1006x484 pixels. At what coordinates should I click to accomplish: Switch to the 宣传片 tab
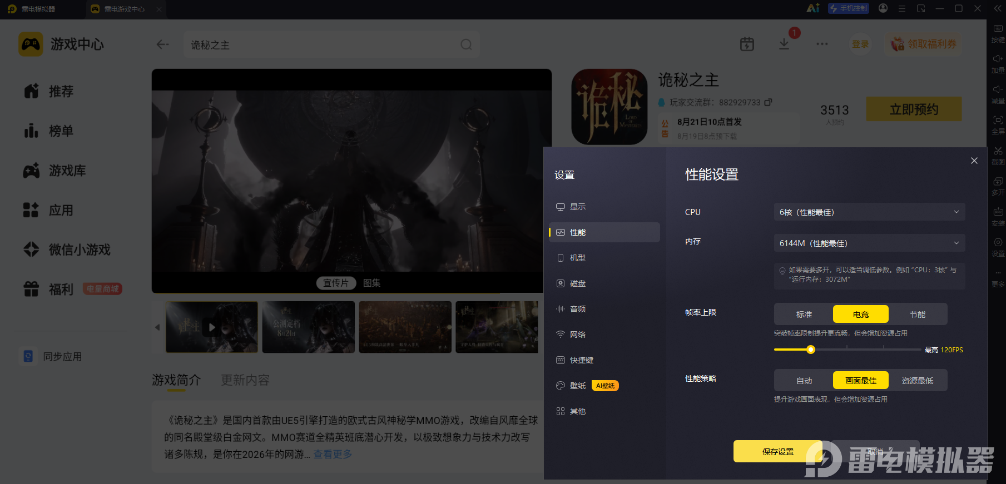336,283
